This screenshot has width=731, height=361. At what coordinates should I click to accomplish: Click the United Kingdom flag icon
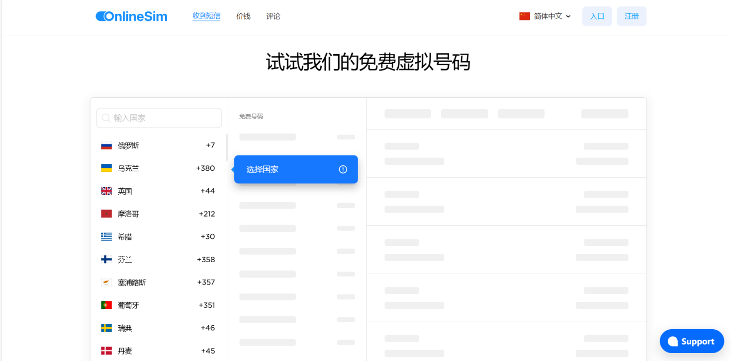[x=106, y=191]
